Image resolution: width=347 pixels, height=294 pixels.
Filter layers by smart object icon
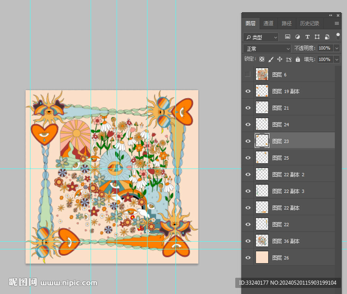tap(327, 37)
